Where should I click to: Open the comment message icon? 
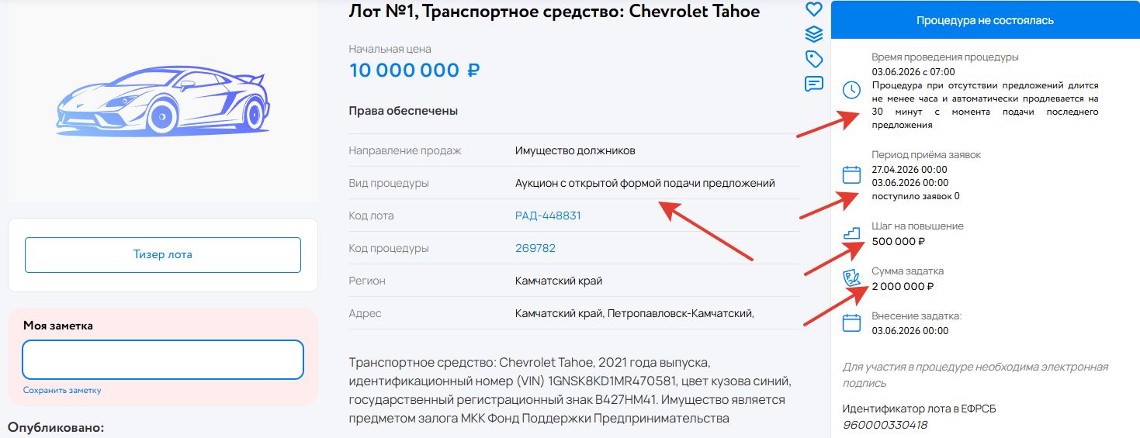(x=813, y=84)
